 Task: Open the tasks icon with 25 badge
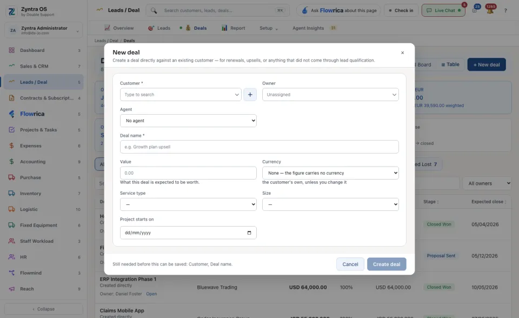coord(475,10)
